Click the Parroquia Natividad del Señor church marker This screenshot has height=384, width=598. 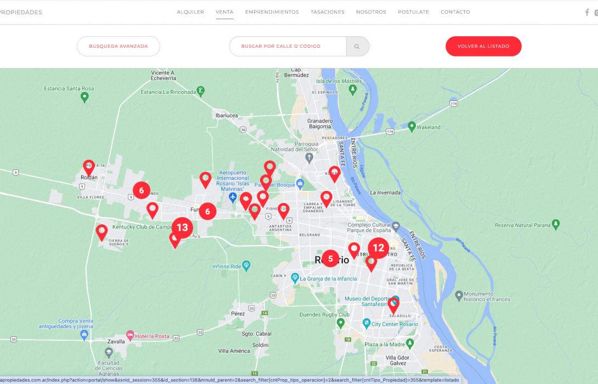[x=309, y=158]
